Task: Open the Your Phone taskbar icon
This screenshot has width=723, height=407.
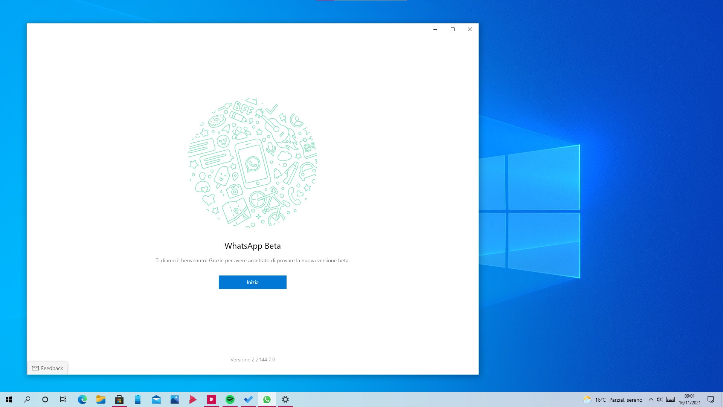Action: (x=137, y=399)
